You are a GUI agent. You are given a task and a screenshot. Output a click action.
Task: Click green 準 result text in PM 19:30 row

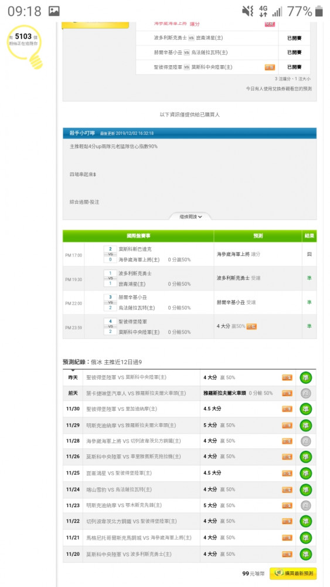point(309,278)
